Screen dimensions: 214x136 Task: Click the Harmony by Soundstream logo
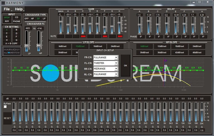click(x=12, y=51)
